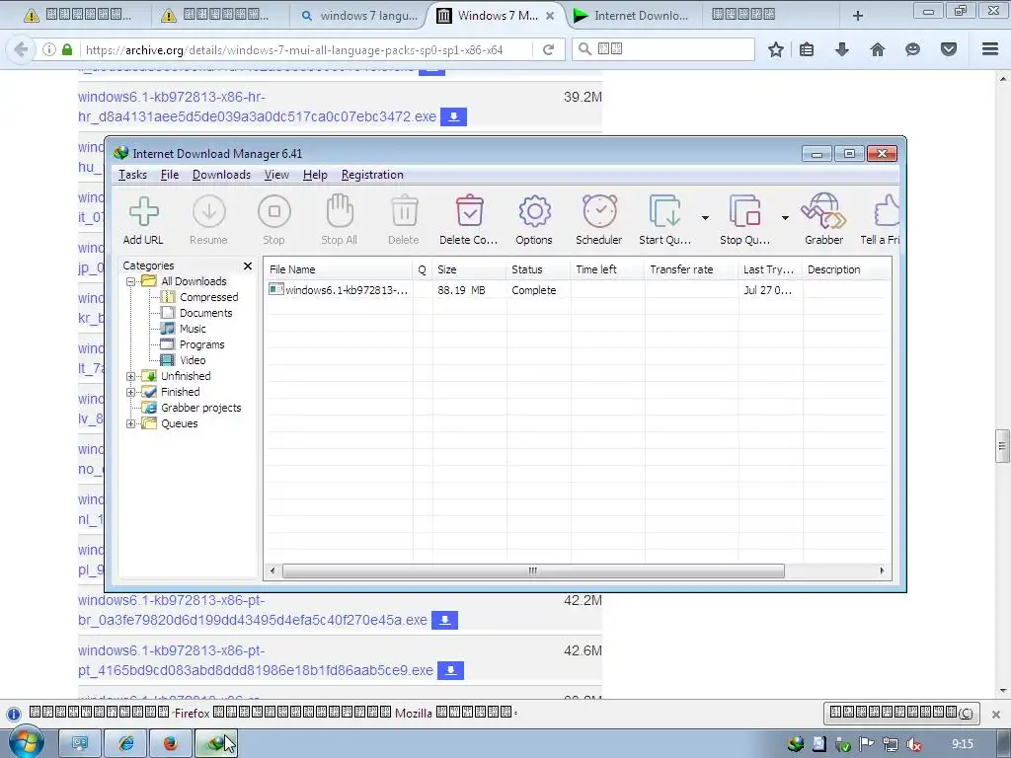Sort by Description column header
The width and height of the screenshot is (1011, 758).
click(846, 269)
